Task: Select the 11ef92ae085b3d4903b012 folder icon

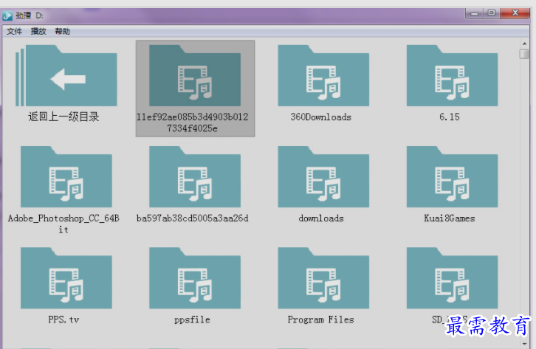Action: click(195, 75)
